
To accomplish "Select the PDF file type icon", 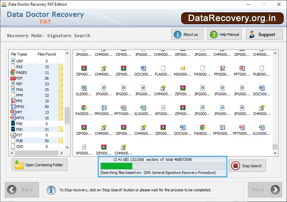I will (13, 78).
